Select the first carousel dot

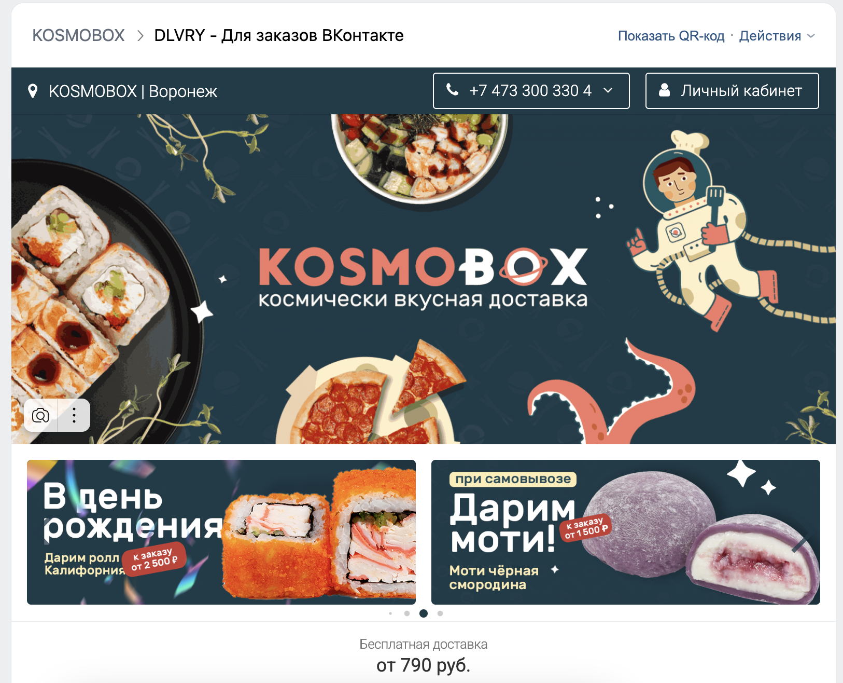click(x=390, y=613)
